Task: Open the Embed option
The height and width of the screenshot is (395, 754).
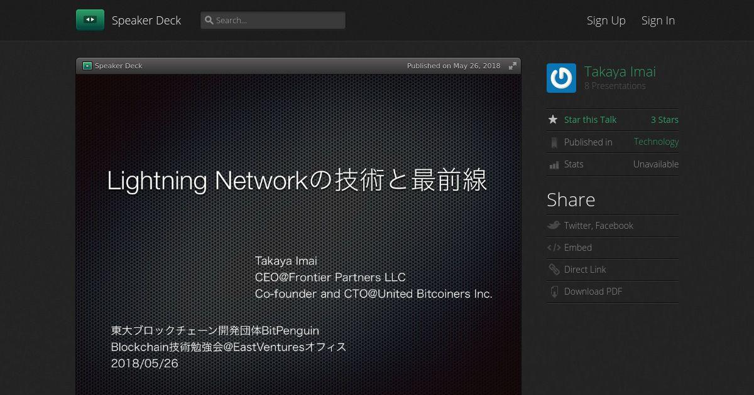Action: point(578,248)
